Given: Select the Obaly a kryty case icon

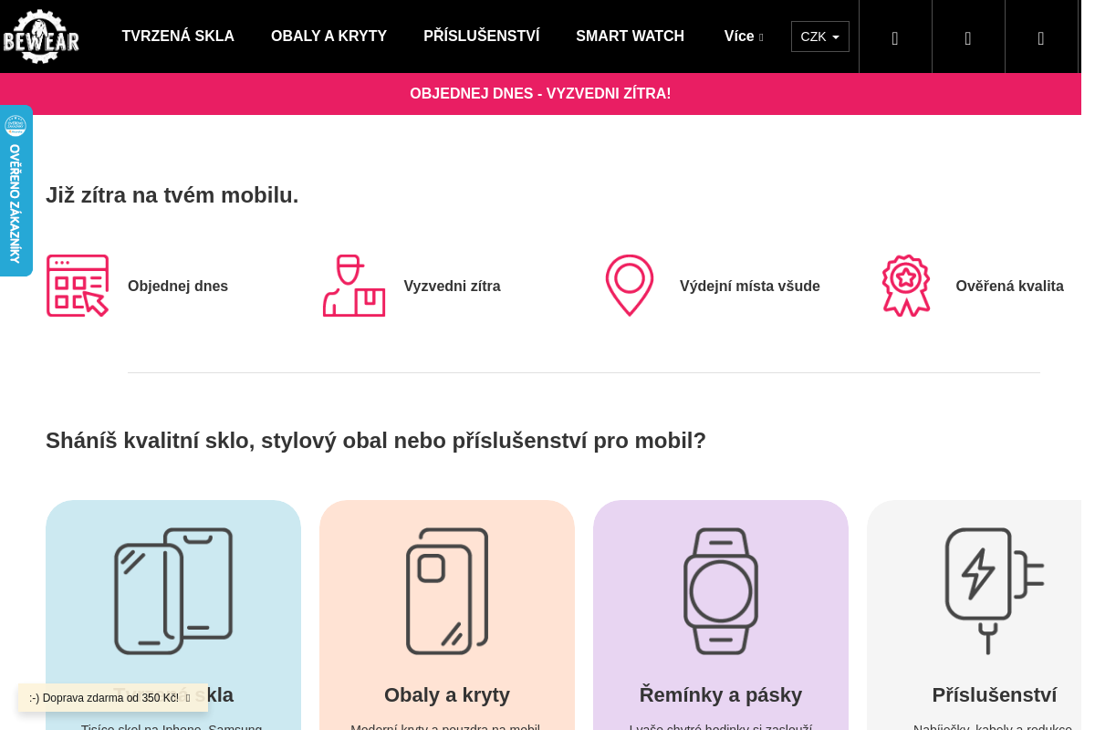Looking at the screenshot, I should (447, 591).
